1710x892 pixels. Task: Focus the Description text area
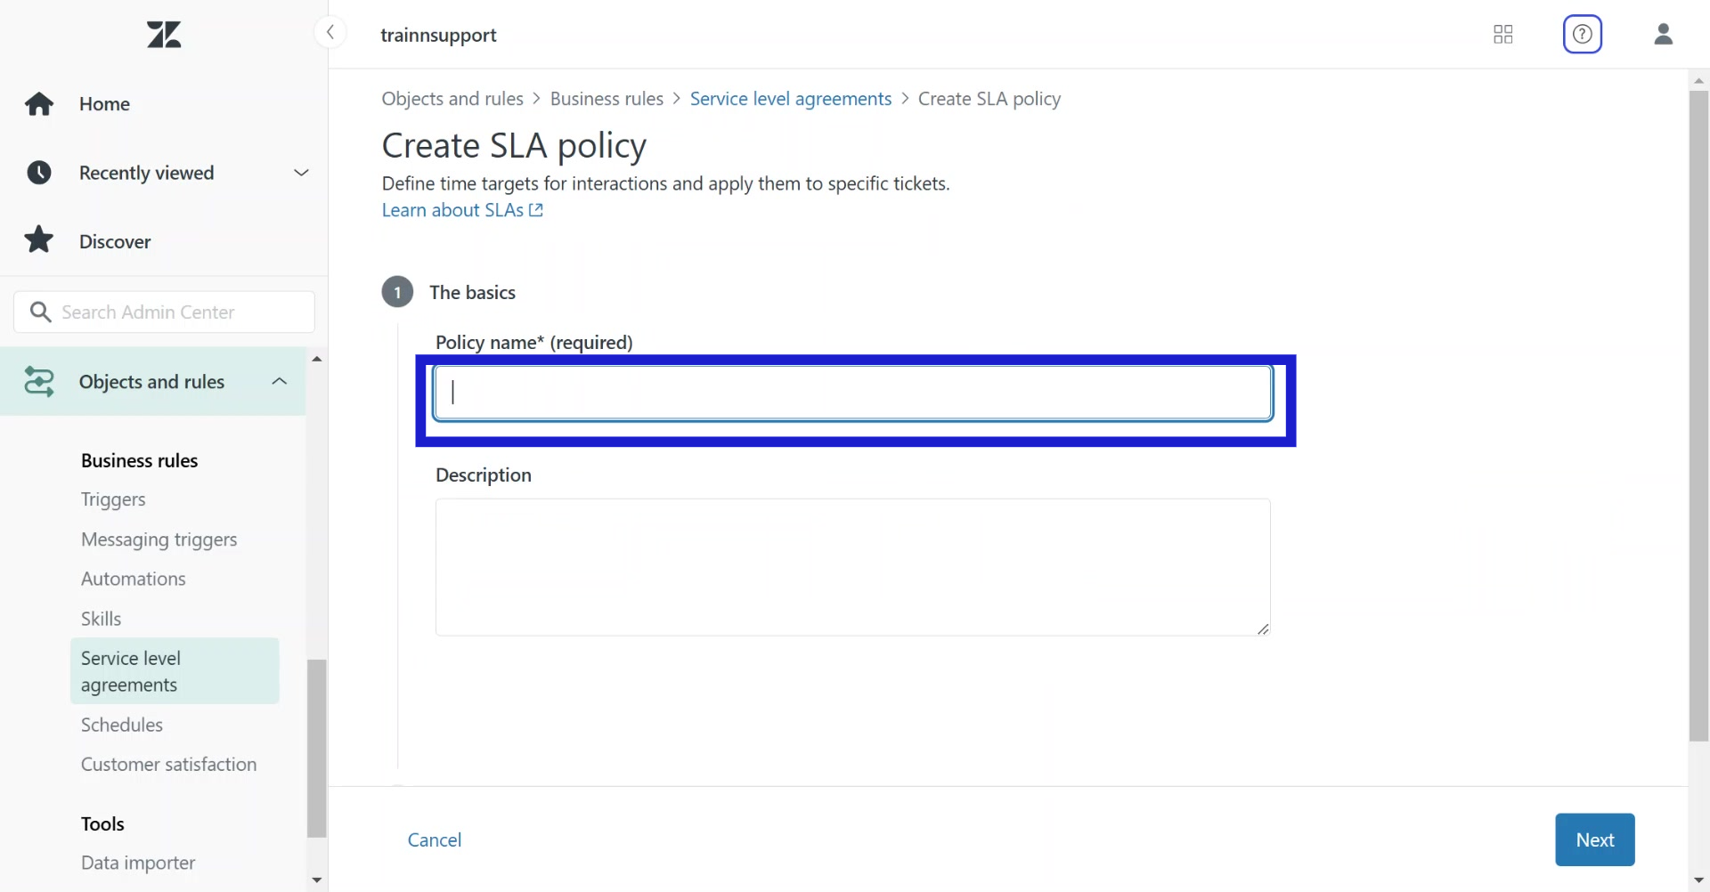(852, 567)
